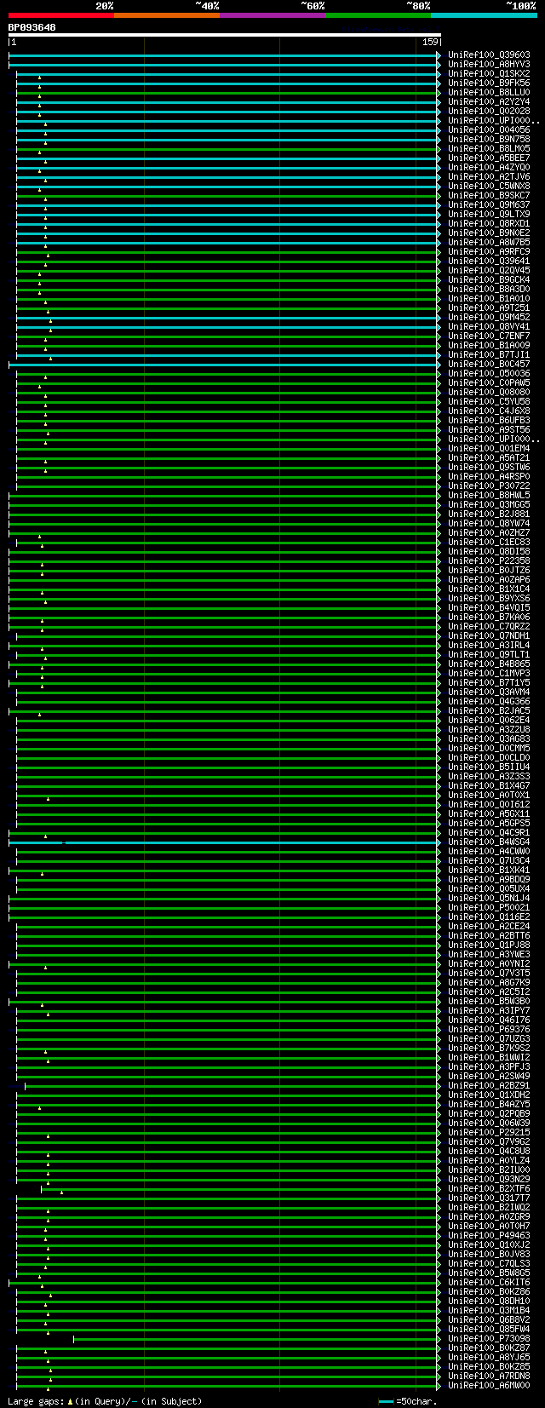Viewport: 545px width, 1408px height.
Task: Select the label UniRef100_Q8RXD1
Action: click(489, 223)
